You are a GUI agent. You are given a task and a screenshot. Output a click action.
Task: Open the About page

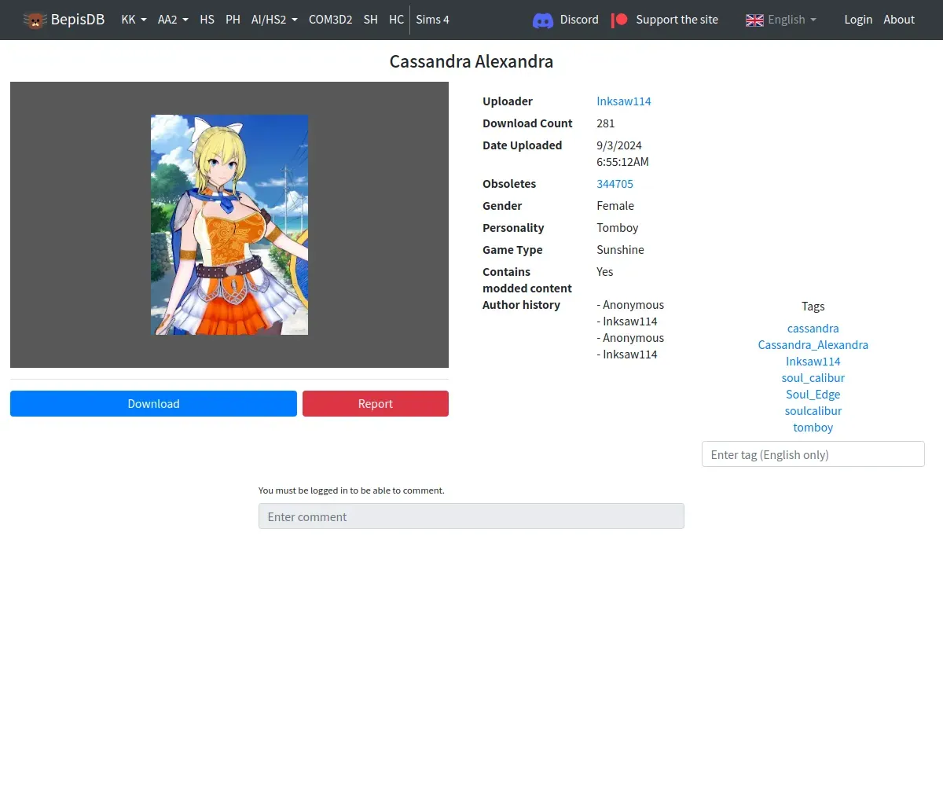point(899,20)
